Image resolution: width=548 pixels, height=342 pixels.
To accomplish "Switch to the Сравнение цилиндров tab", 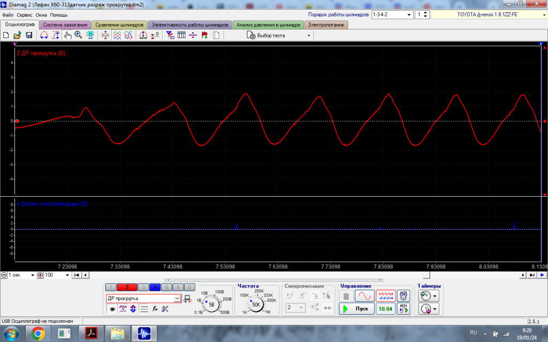I will [x=119, y=25].
